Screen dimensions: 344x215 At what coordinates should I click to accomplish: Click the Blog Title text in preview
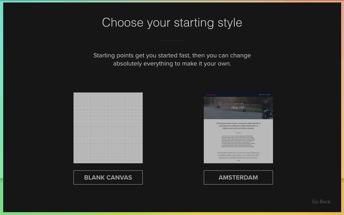238,107
